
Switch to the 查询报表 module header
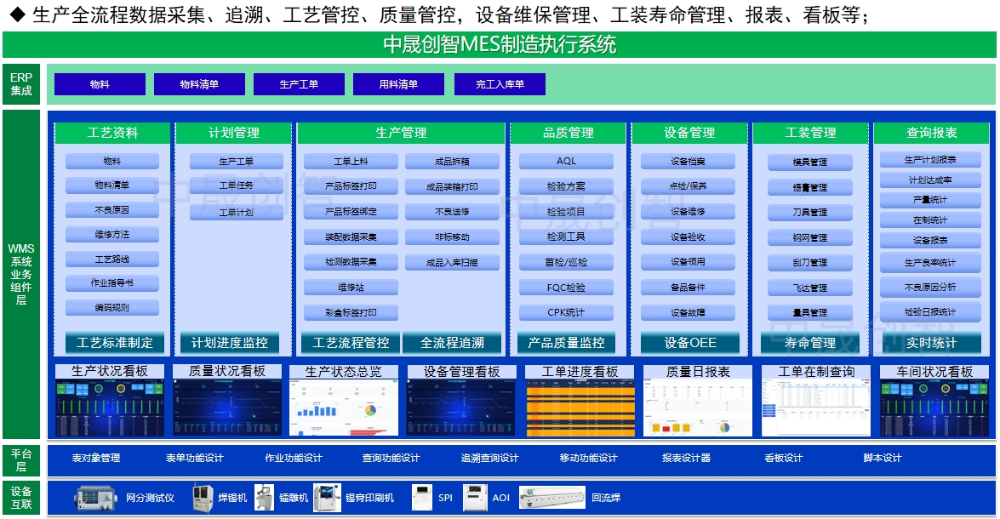(931, 133)
